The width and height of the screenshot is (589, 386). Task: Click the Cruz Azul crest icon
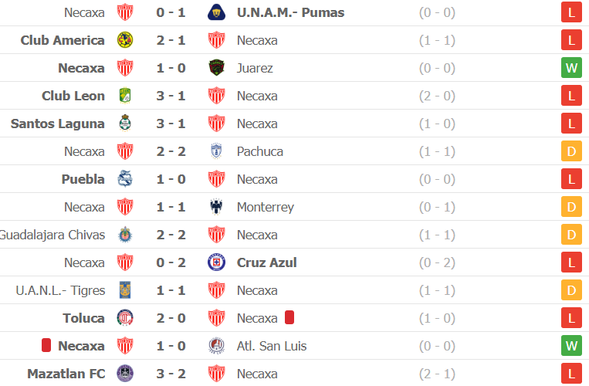click(x=216, y=262)
